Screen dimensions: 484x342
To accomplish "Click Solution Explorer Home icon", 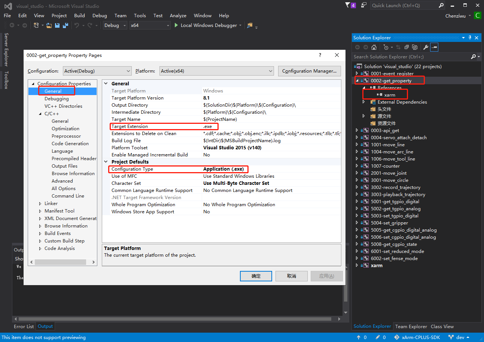I will point(374,47).
